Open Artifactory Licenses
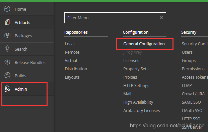208x132 pixels. click(x=142, y=110)
